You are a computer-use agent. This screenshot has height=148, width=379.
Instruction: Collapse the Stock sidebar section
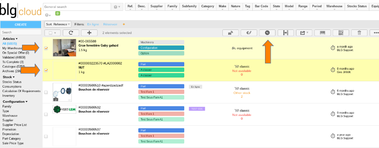pos(9,77)
